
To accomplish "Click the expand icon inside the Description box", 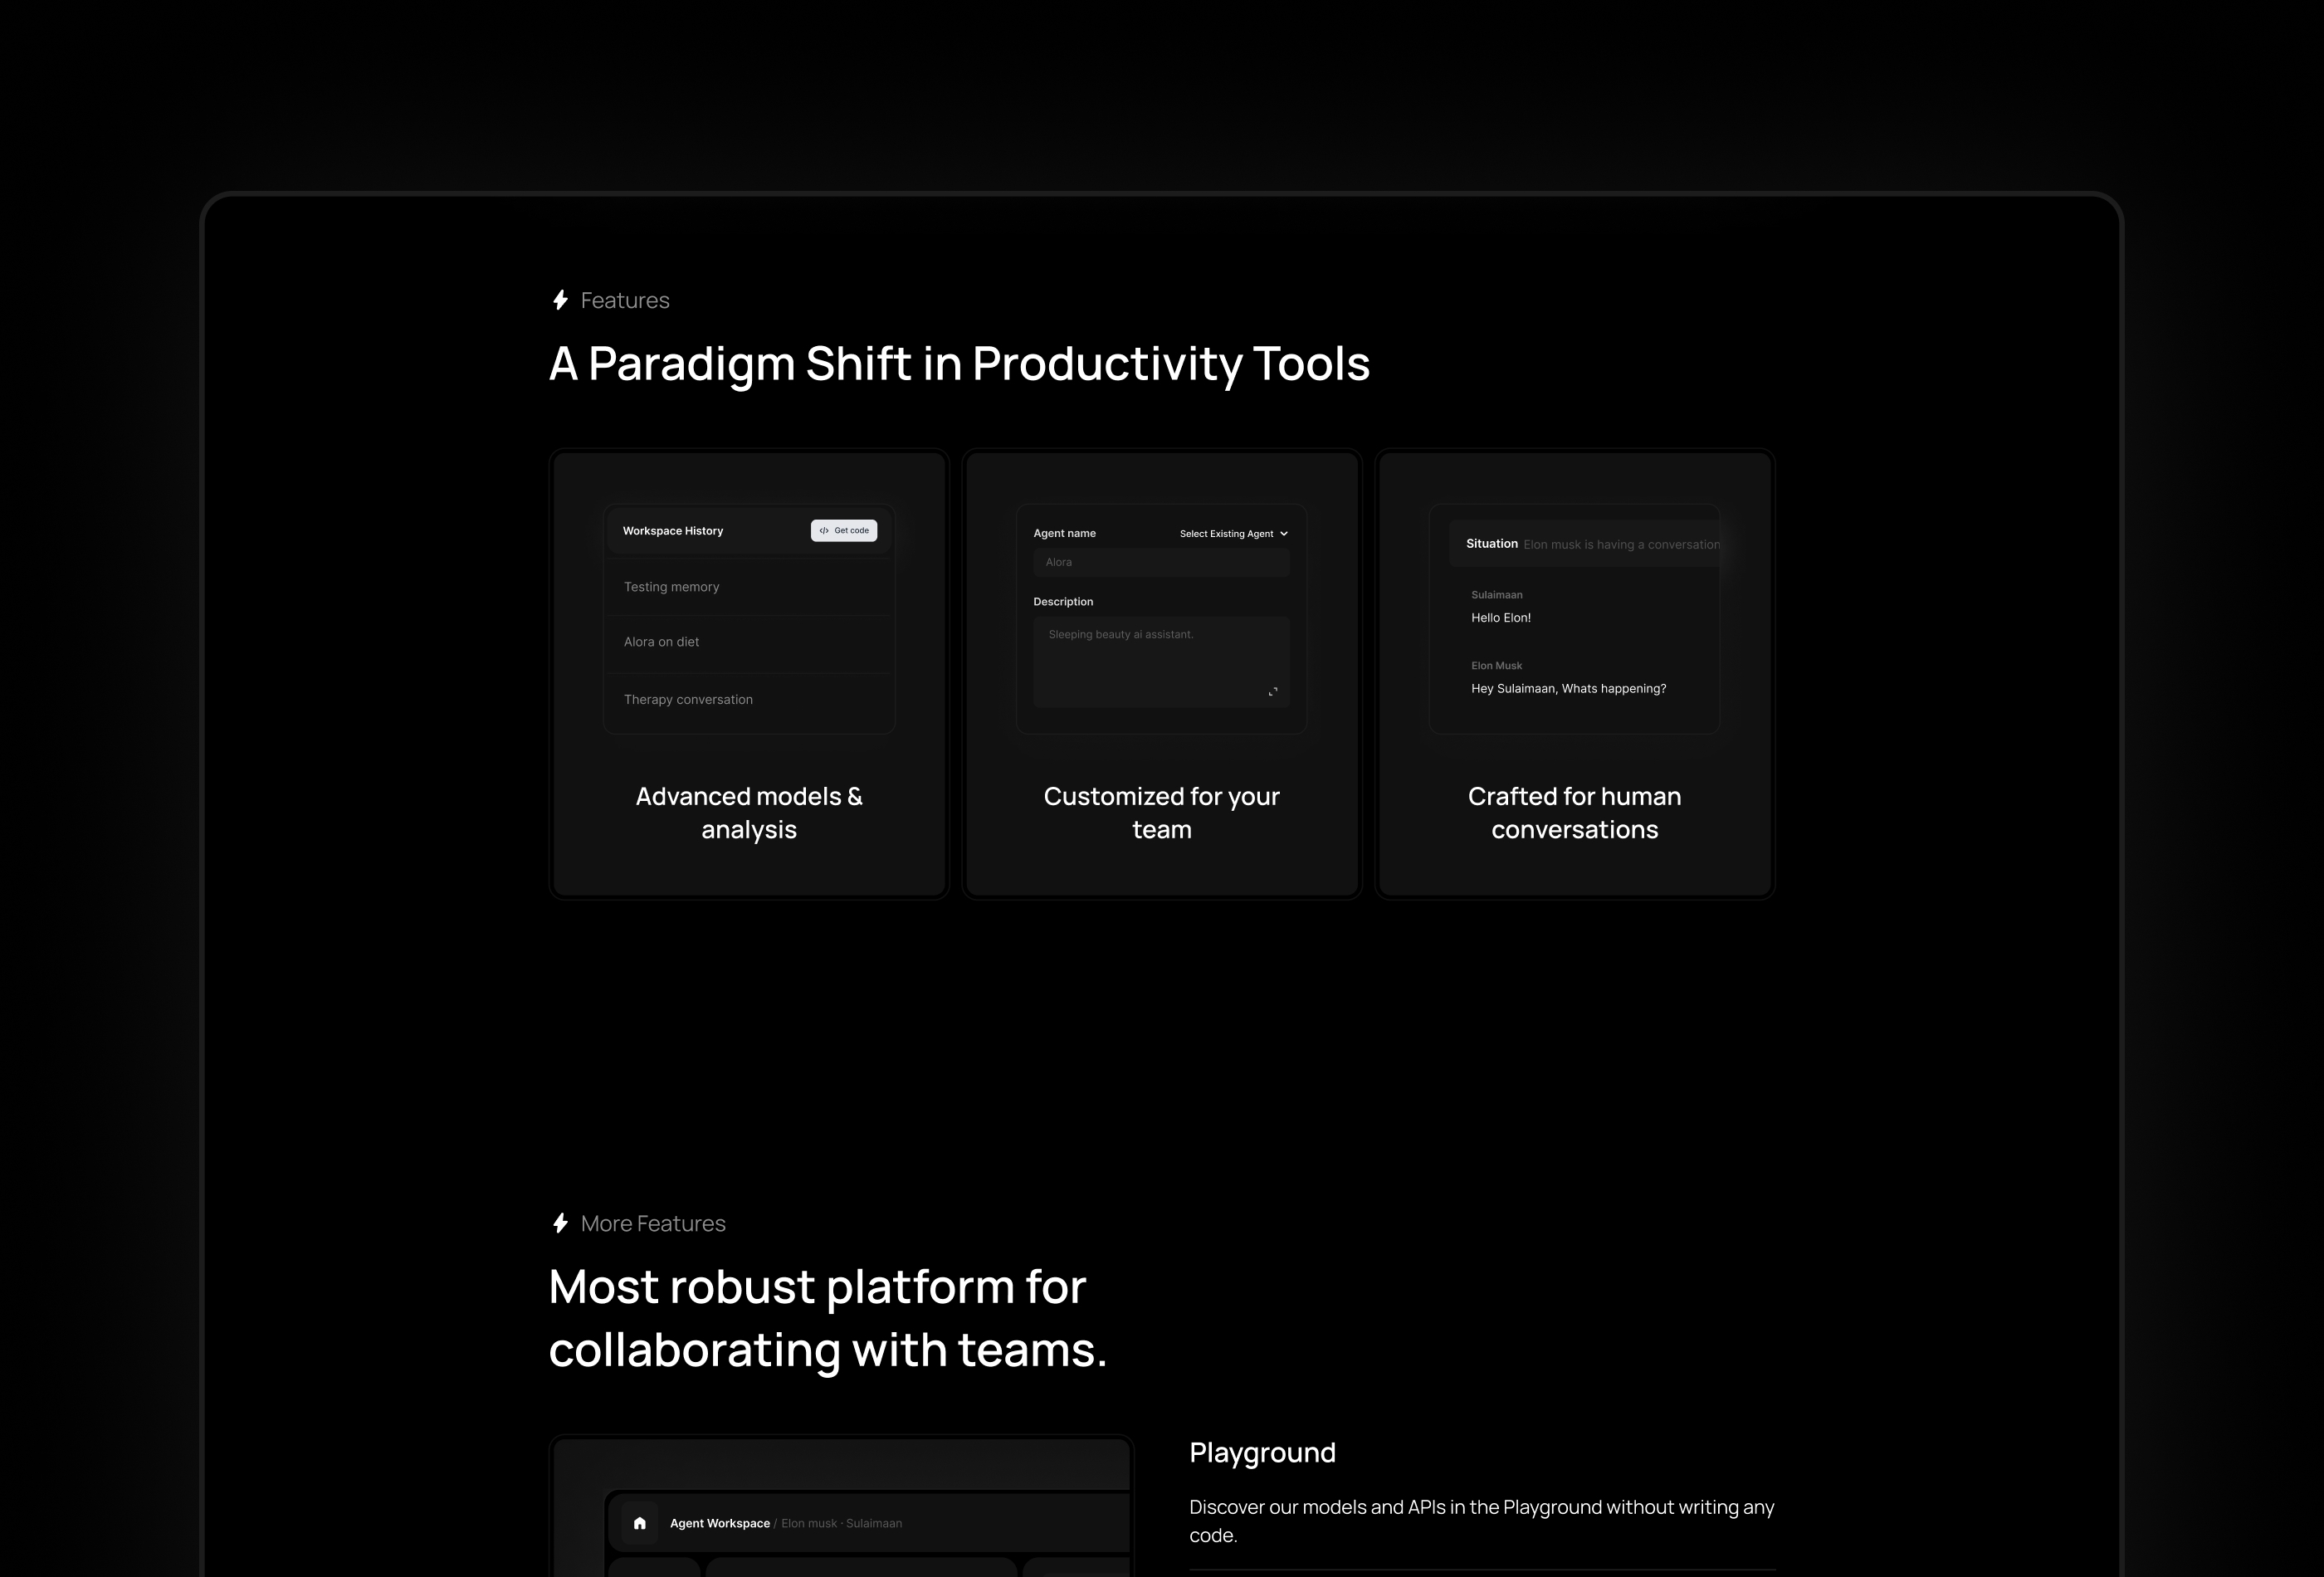I will click(x=1273, y=691).
